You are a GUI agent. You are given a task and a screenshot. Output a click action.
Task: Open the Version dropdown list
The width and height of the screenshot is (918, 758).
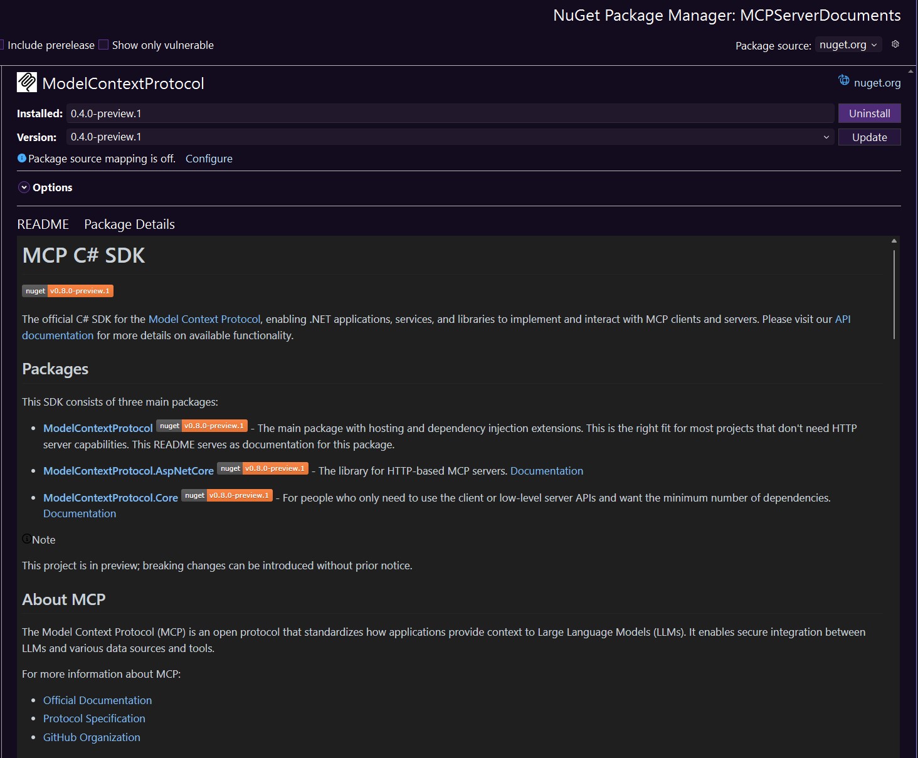coord(826,137)
